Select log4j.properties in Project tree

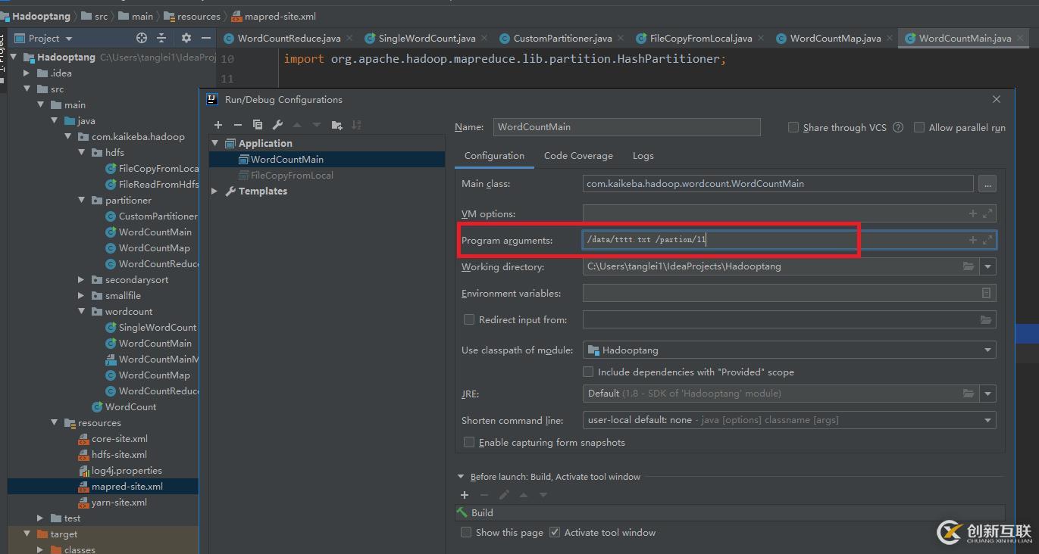(x=127, y=470)
